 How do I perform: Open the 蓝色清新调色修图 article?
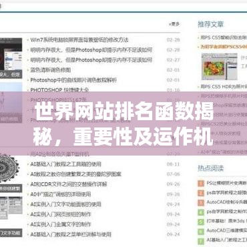[x=51, y=70]
